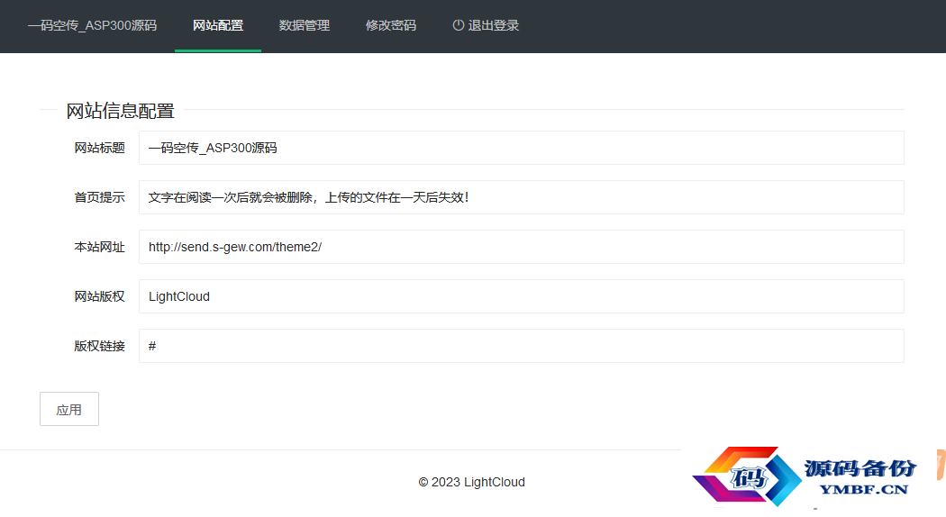Click the 一码空传_ASP300源码 site title link
The height and width of the screenshot is (517, 946).
coord(92,25)
